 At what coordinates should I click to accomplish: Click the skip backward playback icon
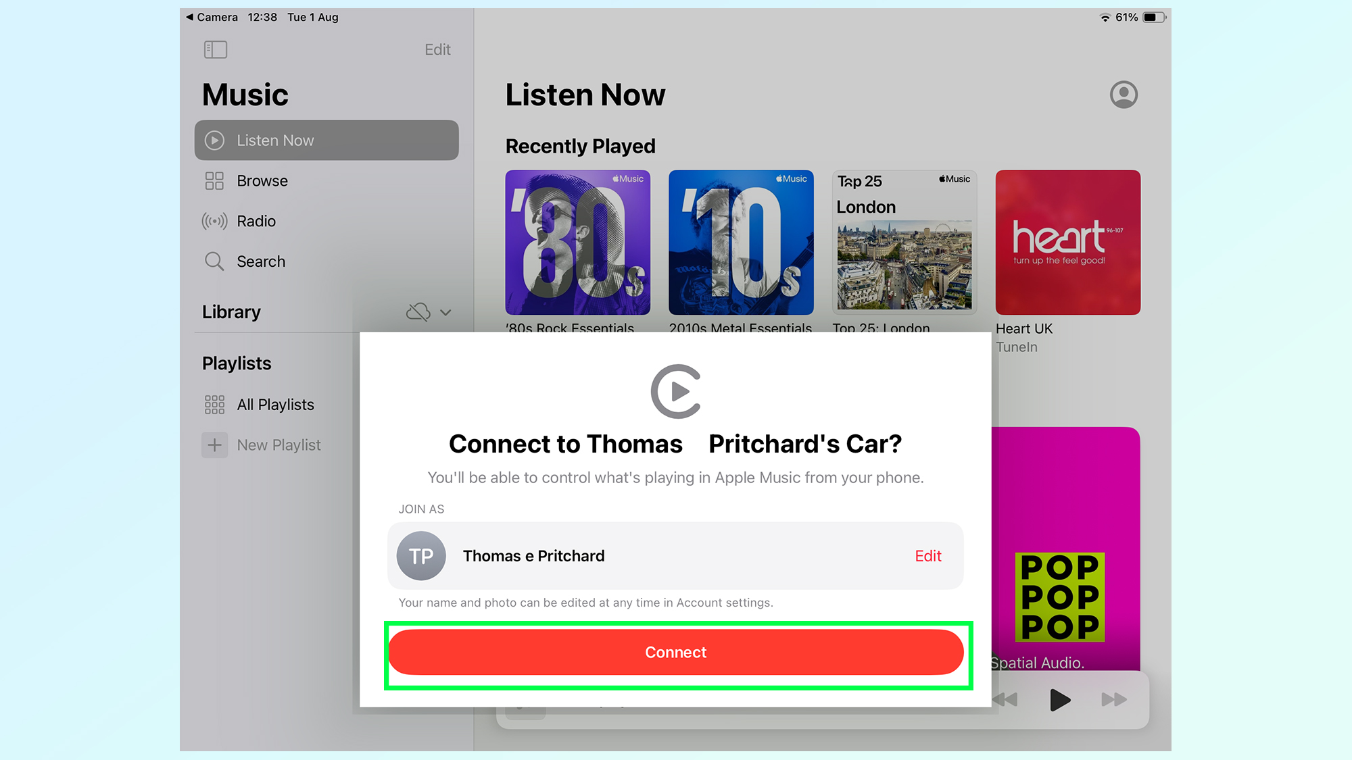[x=1007, y=700]
